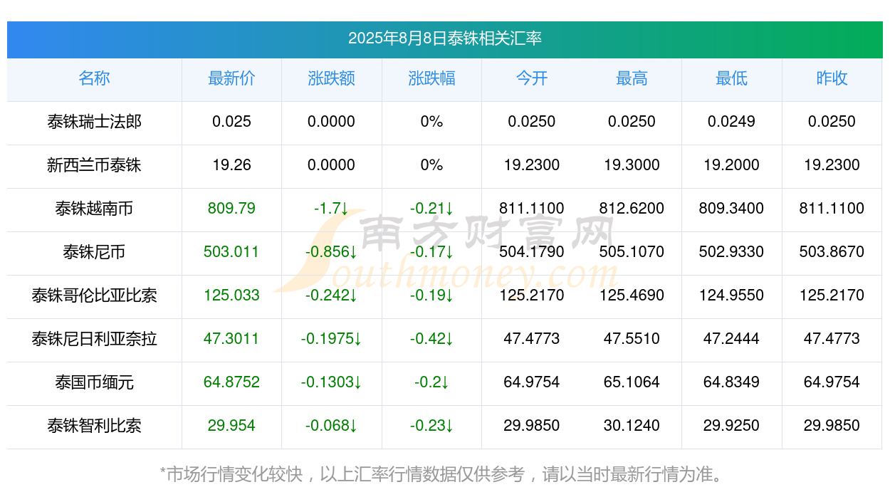Click the opening value '64.9754' for 泰国币缅元
The image size is (890, 497).
point(532,382)
